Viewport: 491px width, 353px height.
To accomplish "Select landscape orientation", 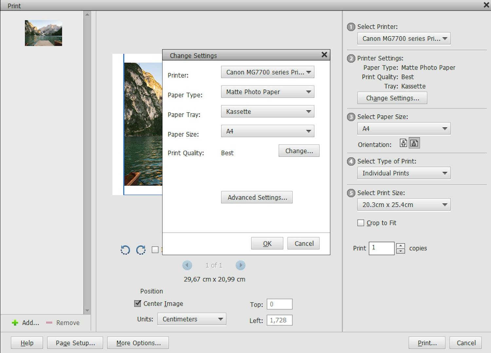I will pyautogui.click(x=414, y=143).
